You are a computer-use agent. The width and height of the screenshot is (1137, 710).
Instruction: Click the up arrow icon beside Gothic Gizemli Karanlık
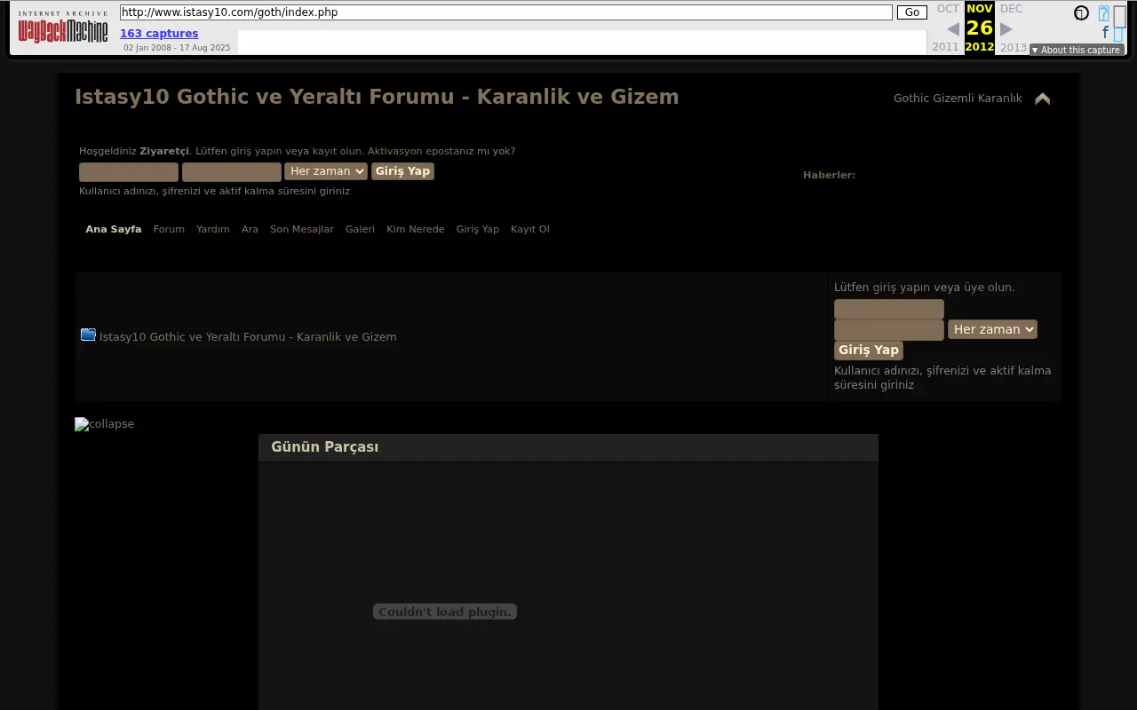click(1043, 99)
